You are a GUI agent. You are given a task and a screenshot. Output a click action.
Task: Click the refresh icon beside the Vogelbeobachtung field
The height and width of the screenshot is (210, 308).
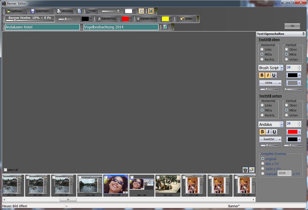point(165,27)
